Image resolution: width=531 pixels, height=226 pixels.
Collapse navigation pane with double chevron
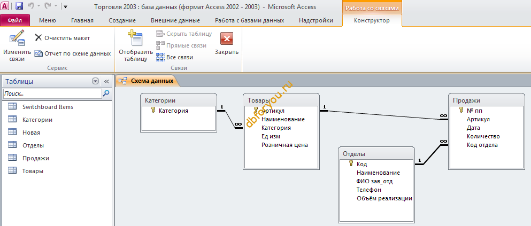[x=106, y=82]
